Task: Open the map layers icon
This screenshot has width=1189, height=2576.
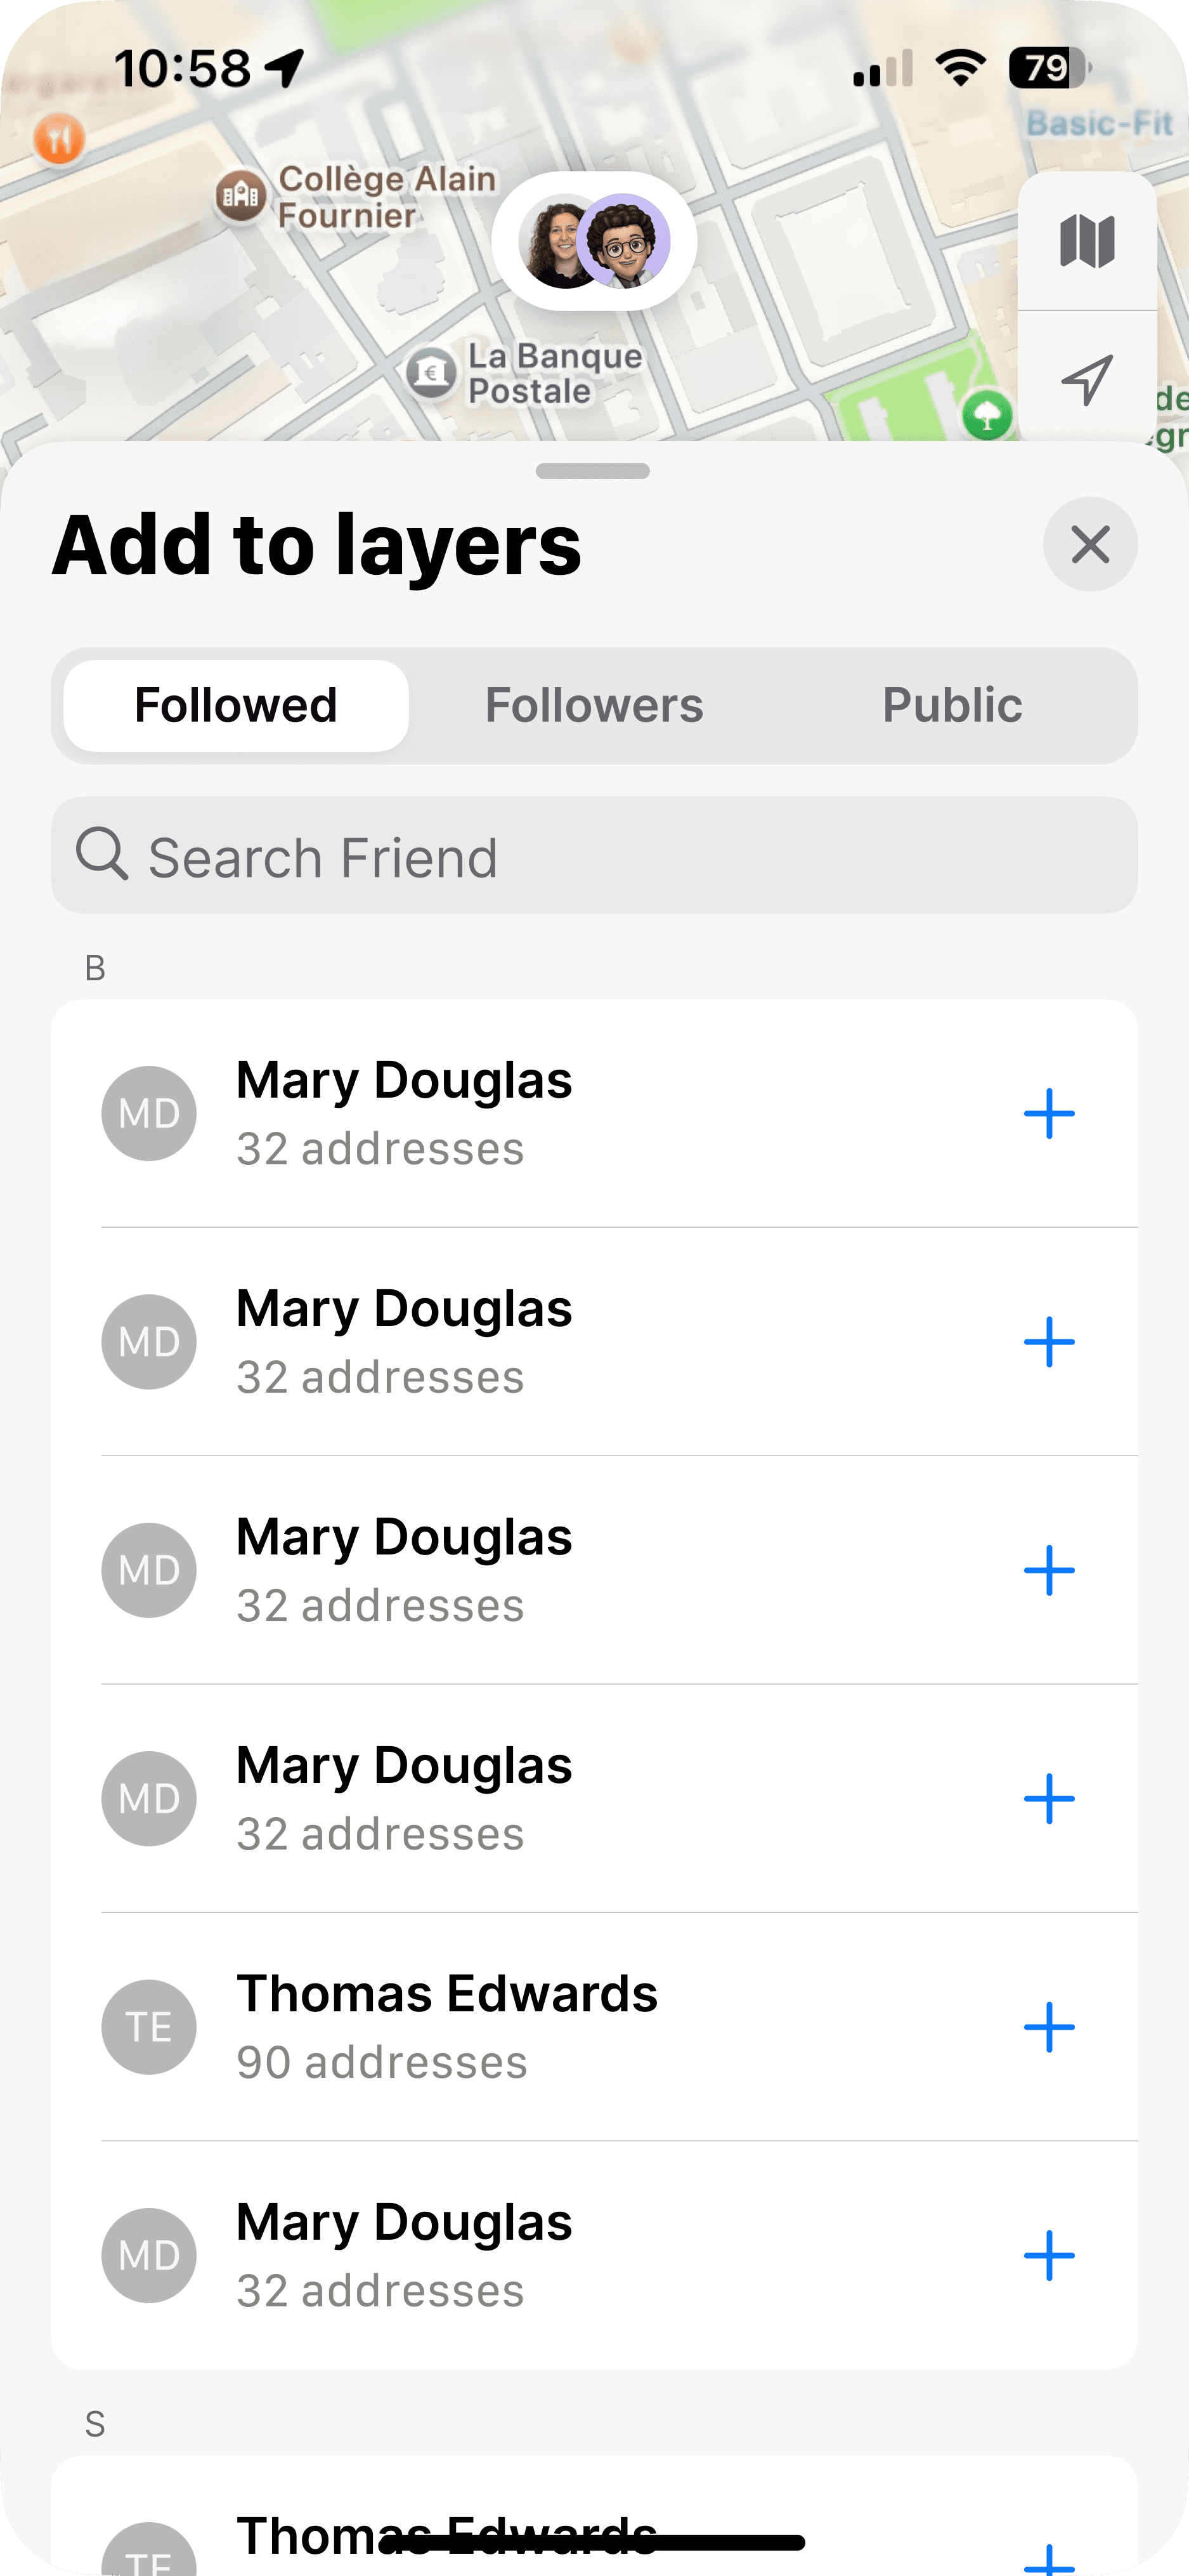Action: coord(1086,241)
